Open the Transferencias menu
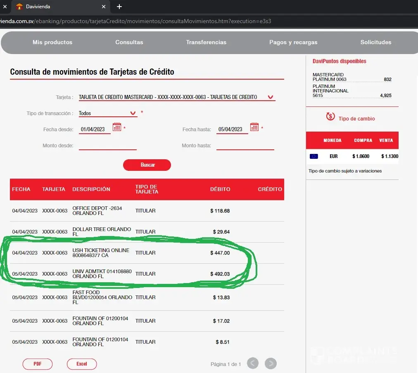This screenshot has height=373, width=418. pyautogui.click(x=206, y=42)
